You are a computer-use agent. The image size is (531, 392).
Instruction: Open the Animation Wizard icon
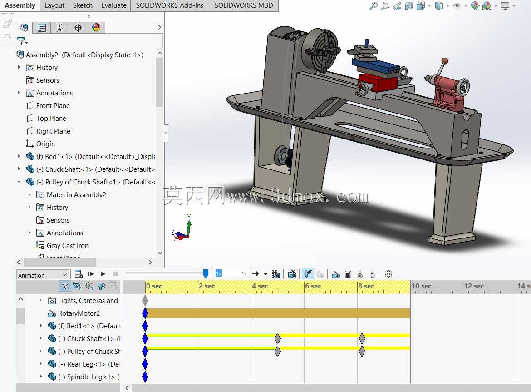291,274
